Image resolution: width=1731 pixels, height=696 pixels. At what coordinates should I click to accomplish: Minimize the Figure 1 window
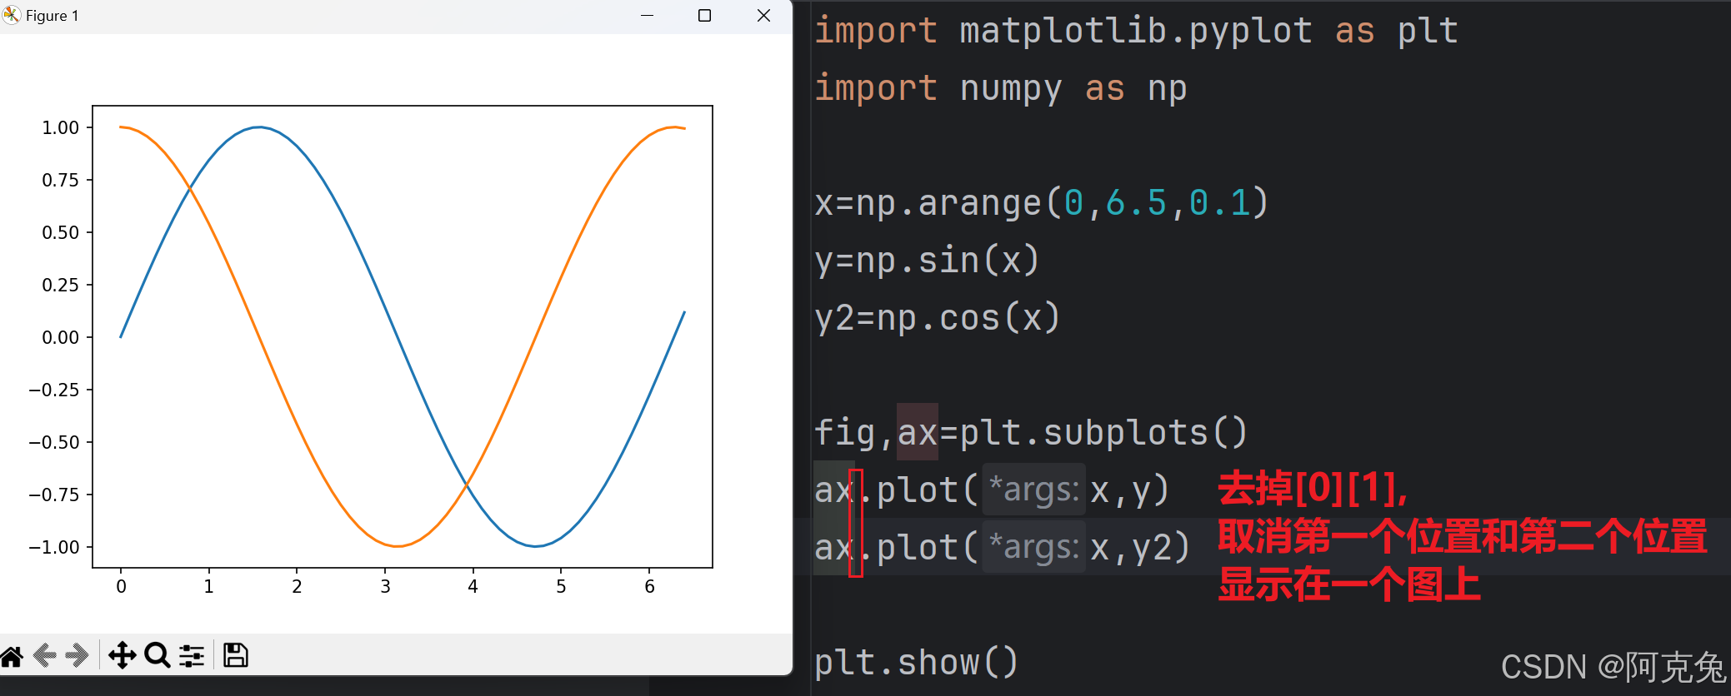click(648, 16)
